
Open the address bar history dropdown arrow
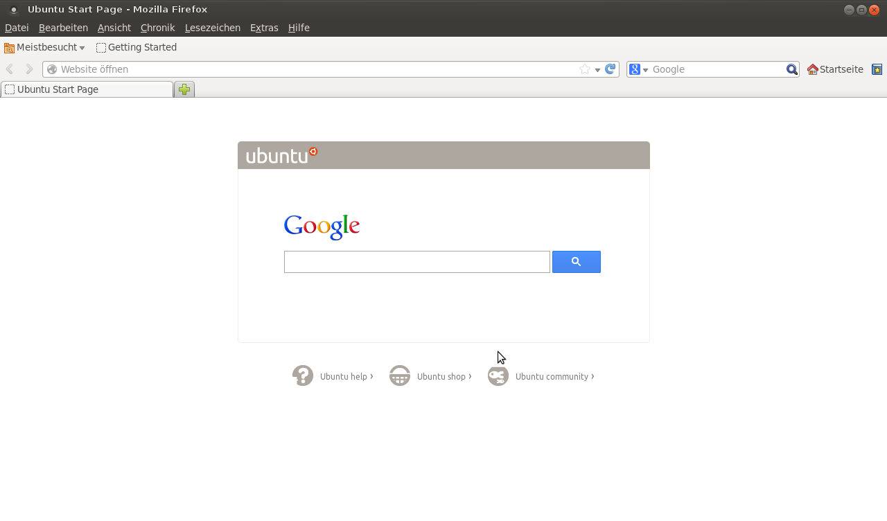[x=597, y=70]
